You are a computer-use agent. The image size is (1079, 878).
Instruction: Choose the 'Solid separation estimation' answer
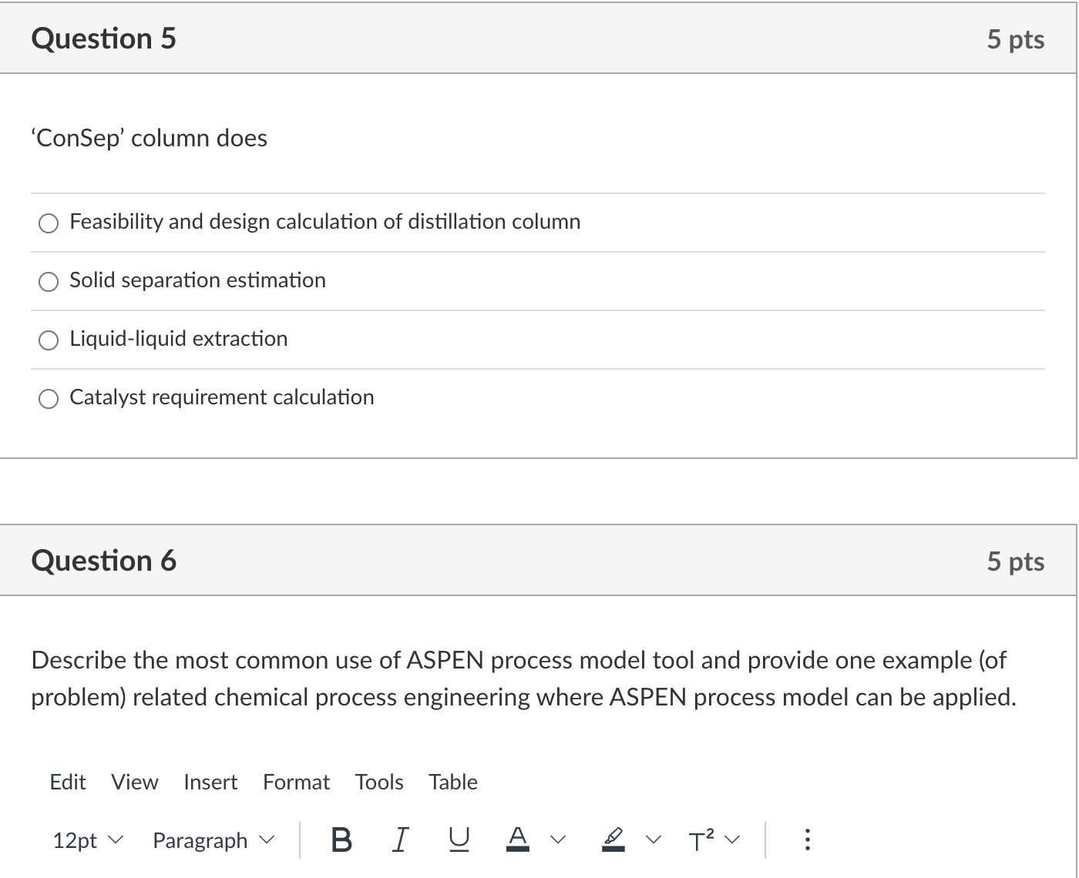(x=49, y=282)
